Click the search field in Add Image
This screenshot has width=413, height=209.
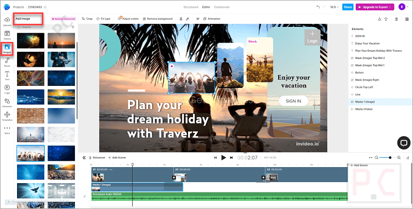pos(43,27)
